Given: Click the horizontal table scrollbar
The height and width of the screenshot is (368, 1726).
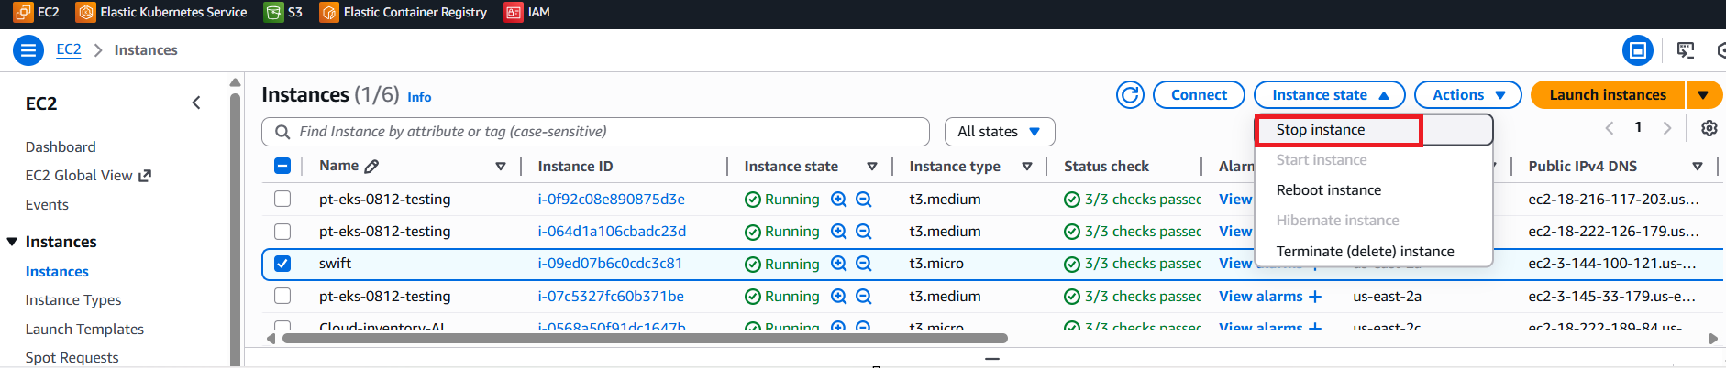Looking at the screenshot, I should [x=645, y=339].
